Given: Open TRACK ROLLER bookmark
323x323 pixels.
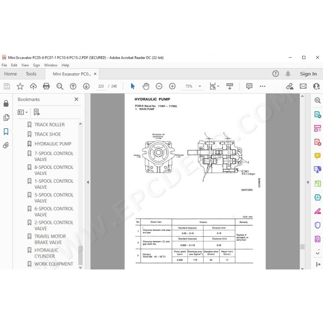Looking at the screenshot, I should (49, 125).
